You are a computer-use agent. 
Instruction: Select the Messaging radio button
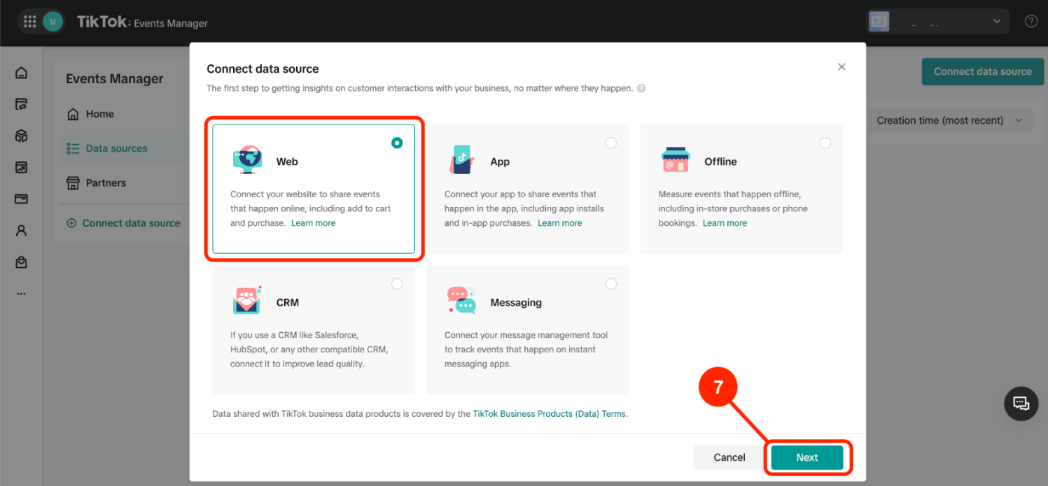(x=611, y=284)
